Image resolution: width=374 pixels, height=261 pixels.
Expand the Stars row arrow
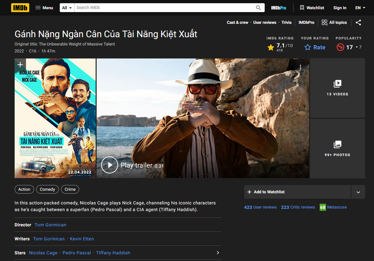[x=218, y=253]
